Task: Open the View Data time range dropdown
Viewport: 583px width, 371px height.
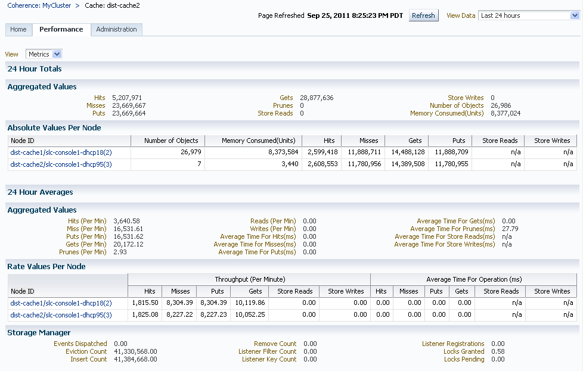Action: (528, 15)
